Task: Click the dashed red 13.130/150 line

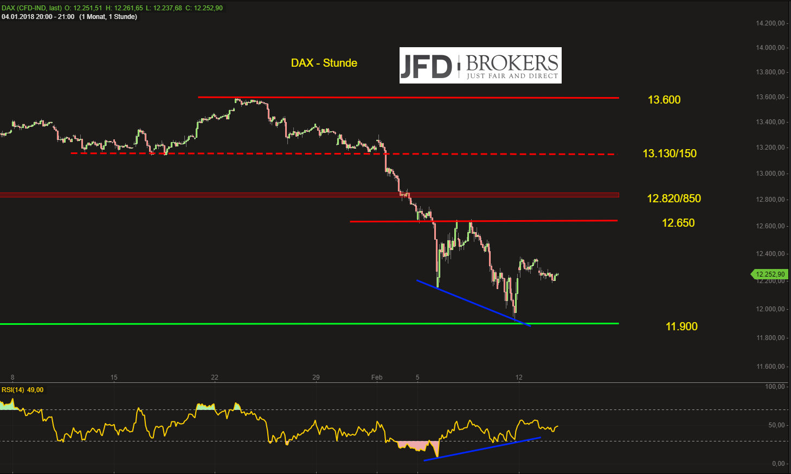Action: (x=344, y=154)
